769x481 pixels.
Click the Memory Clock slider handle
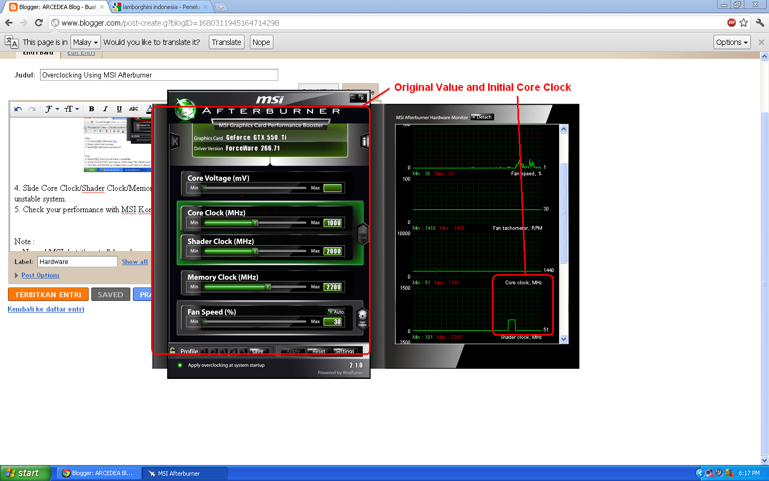268,287
